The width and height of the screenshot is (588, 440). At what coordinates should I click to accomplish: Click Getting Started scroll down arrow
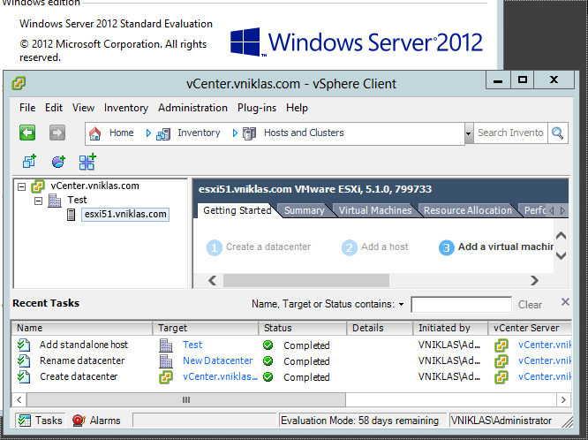561,256
